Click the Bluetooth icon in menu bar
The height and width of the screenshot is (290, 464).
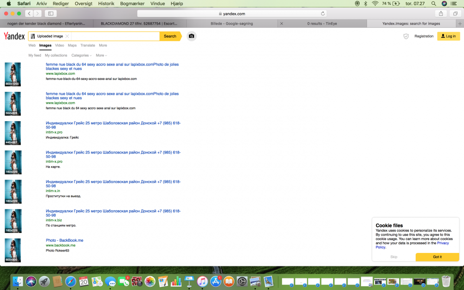point(366,4)
